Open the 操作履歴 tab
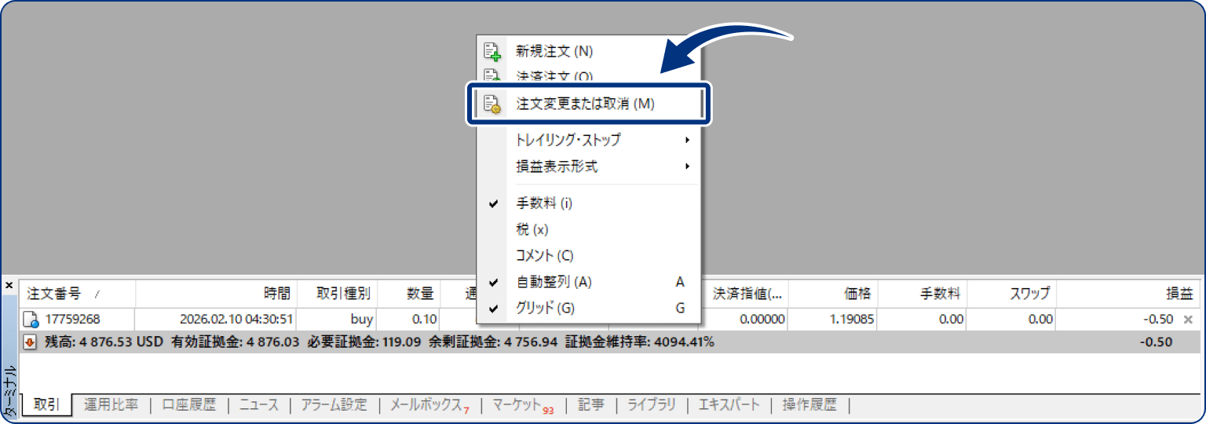This screenshot has height=424, width=1206. click(809, 405)
